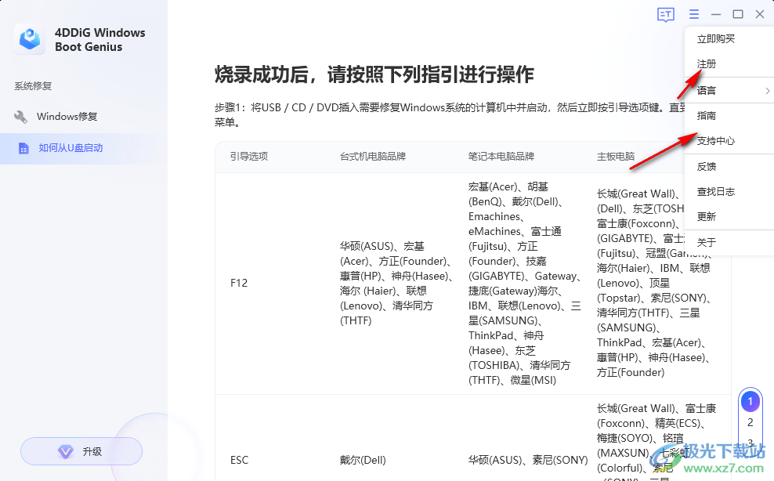Toggle the hamburger menu icon

[694, 14]
